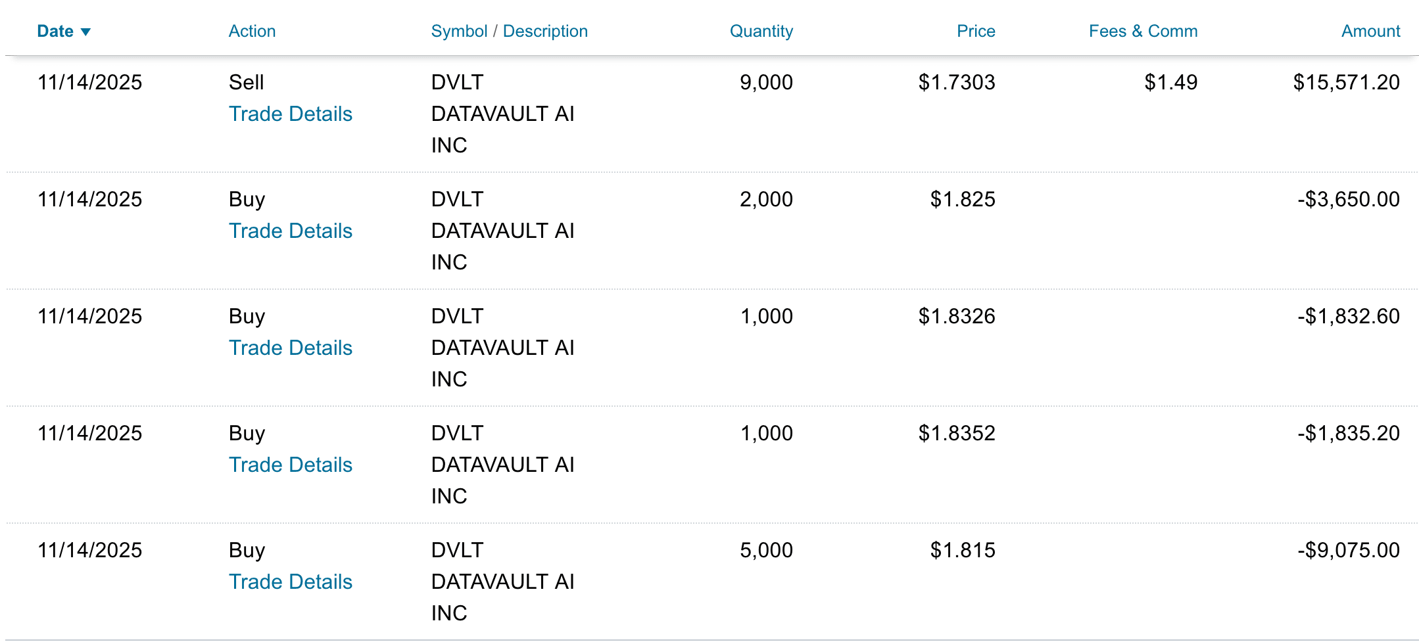
Task: Sort by the Price column header
Action: pyautogui.click(x=975, y=32)
